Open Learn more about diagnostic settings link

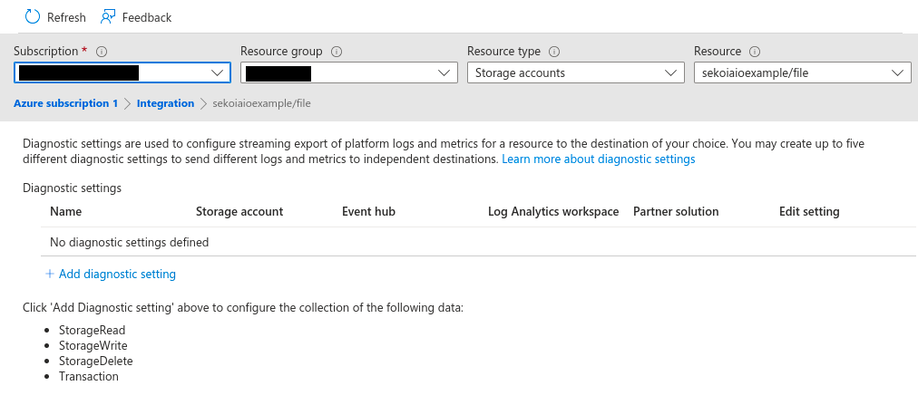click(x=598, y=159)
